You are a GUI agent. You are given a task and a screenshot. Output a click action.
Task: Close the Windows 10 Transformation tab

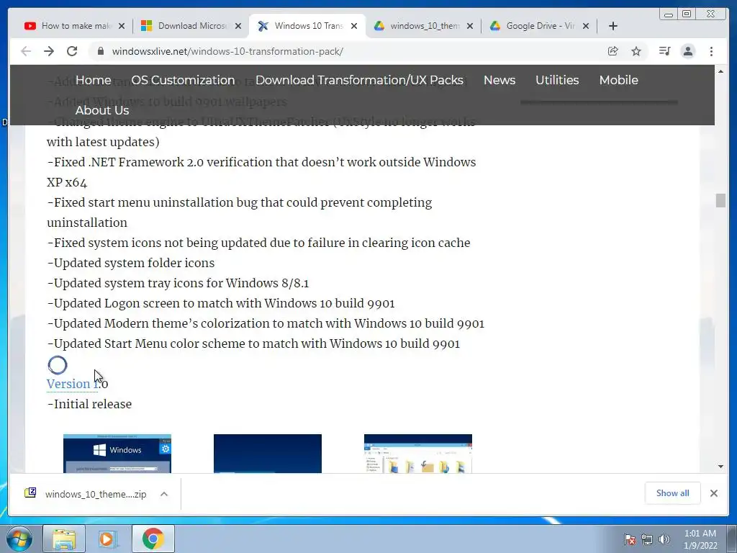354,26
